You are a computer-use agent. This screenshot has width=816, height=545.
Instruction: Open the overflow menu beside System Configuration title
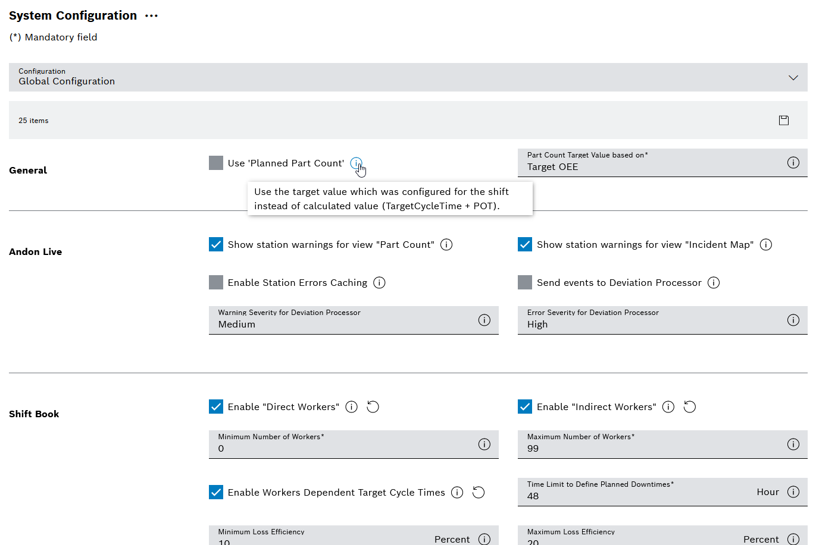(x=151, y=15)
